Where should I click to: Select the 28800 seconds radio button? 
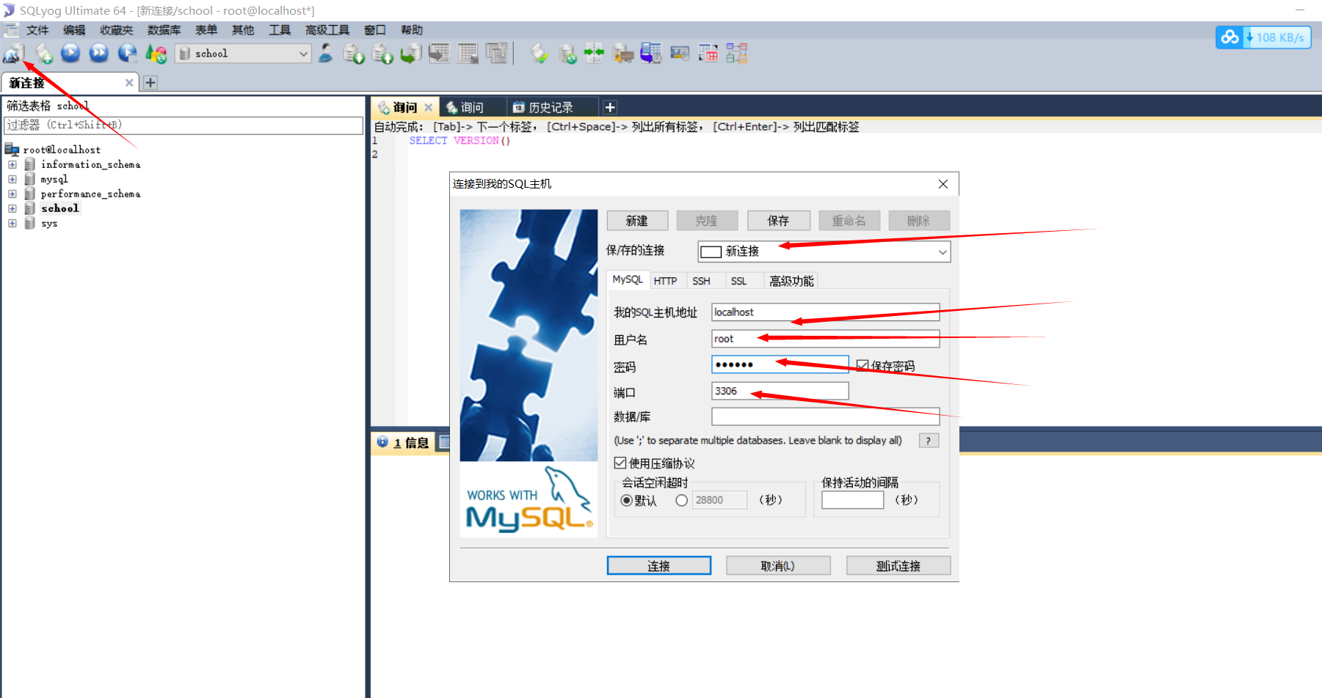pyautogui.click(x=682, y=501)
